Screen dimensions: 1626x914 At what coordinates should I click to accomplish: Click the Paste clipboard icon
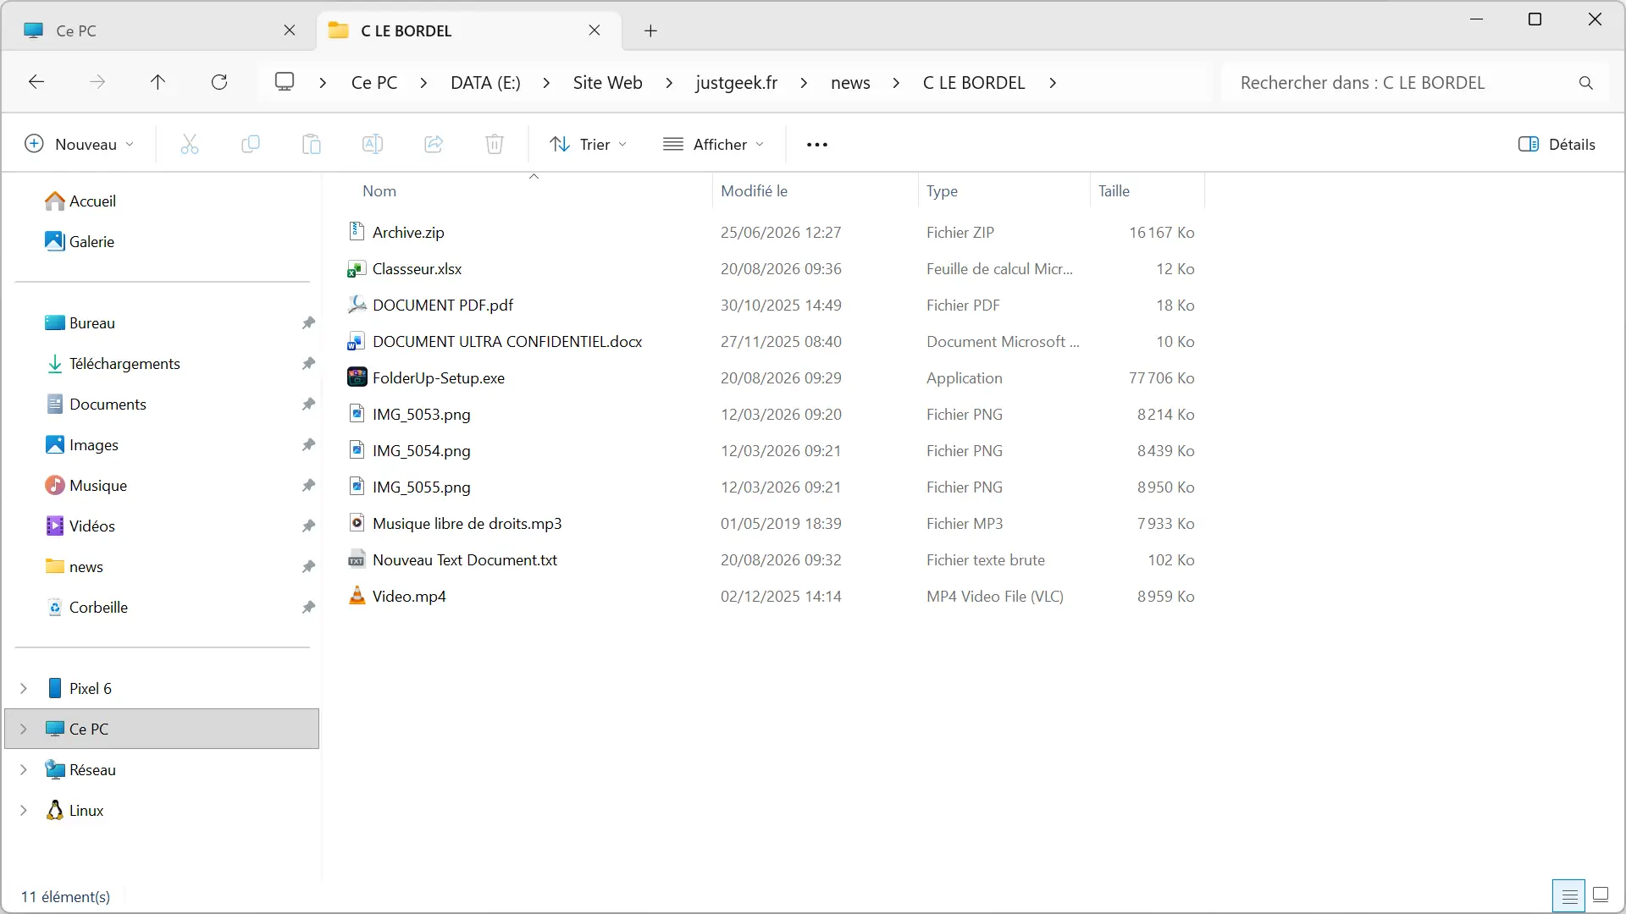click(312, 145)
